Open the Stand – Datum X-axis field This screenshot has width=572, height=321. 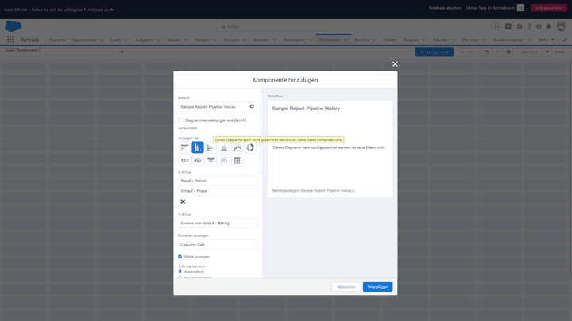point(218,180)
